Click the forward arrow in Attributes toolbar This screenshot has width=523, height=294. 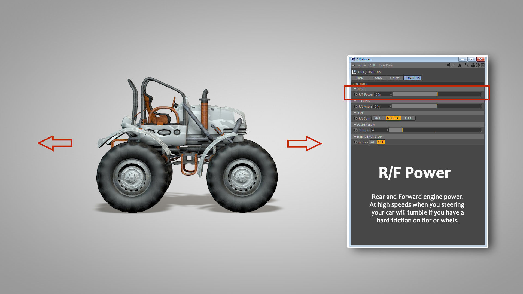453,65
